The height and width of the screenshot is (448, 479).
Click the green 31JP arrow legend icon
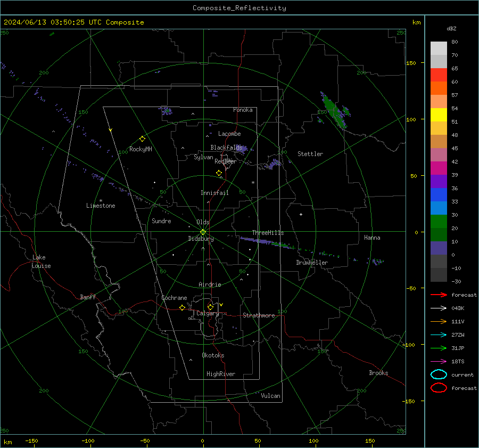point(439,348)
